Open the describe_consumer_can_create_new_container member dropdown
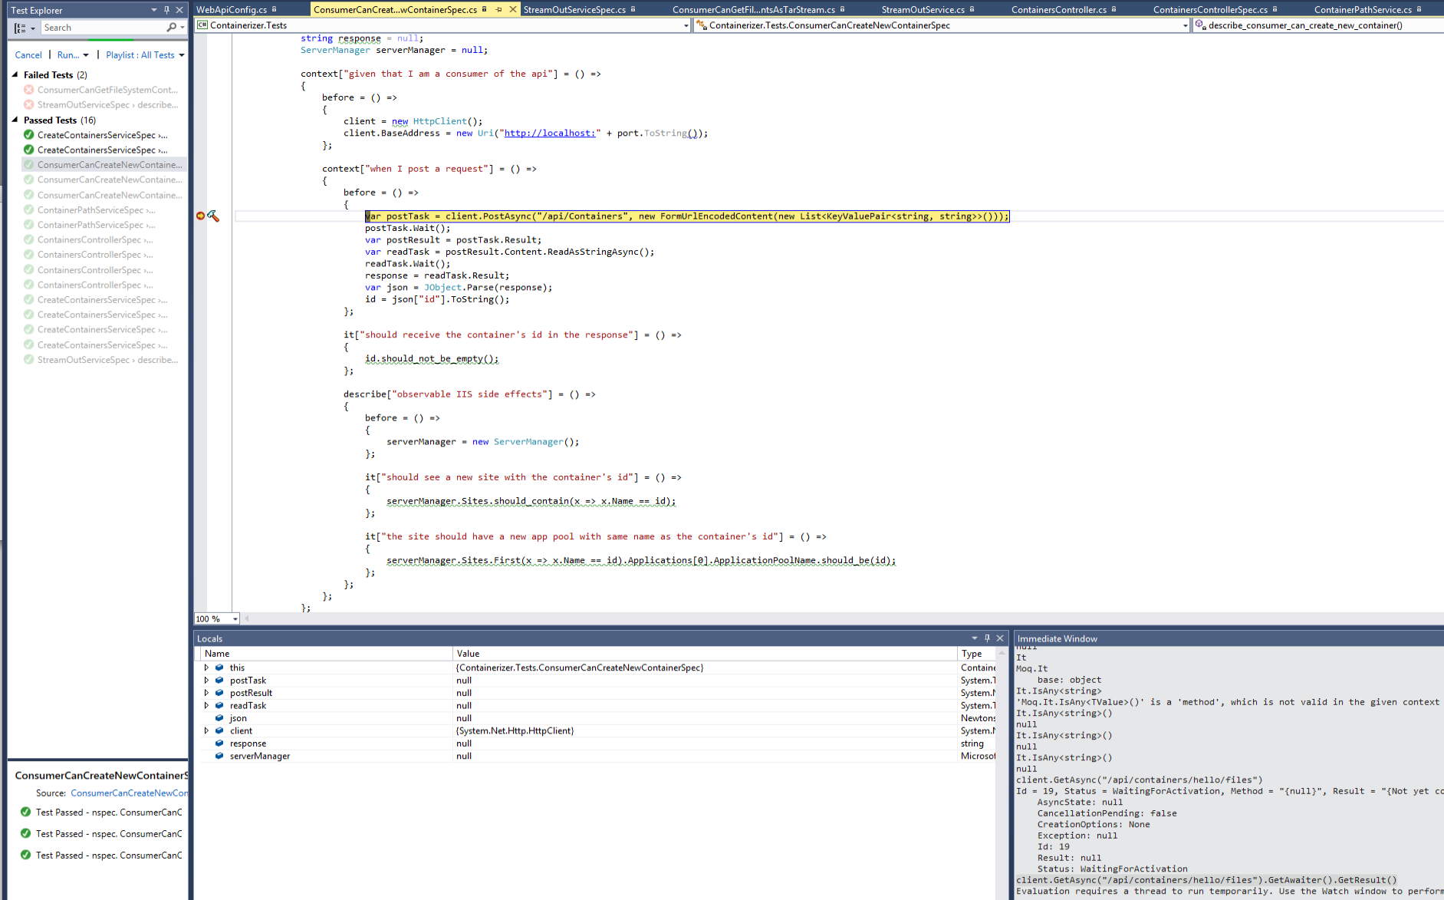1444x900 pixels. tap(1317, 25)
